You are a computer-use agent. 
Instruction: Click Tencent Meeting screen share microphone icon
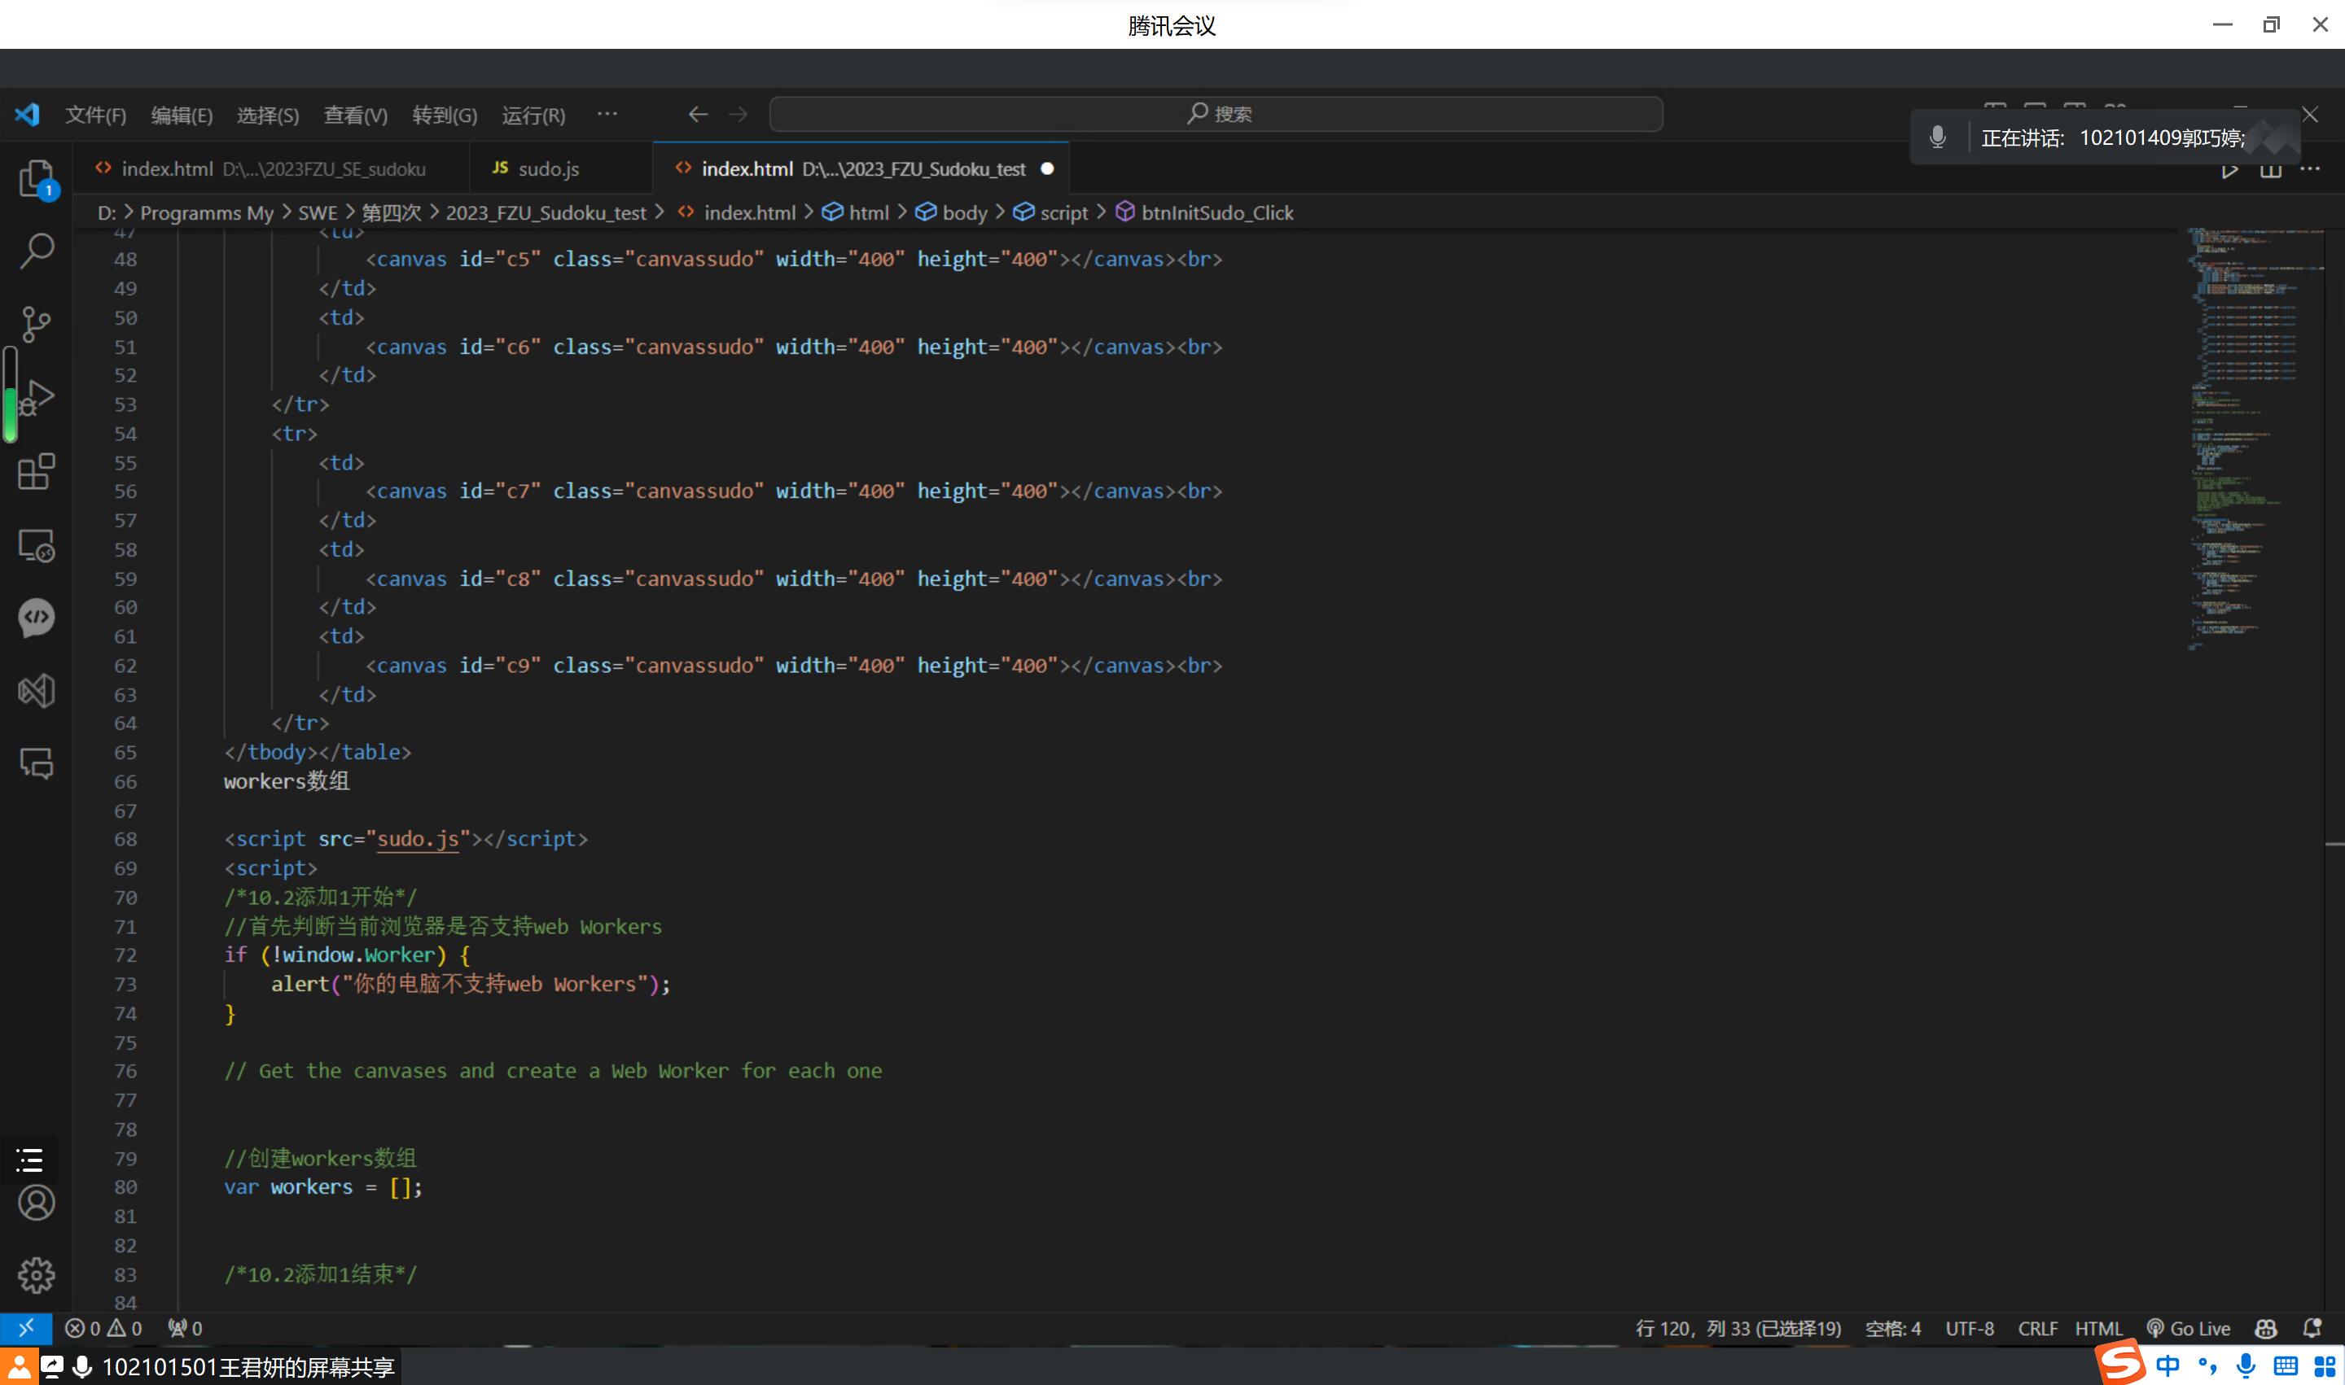point(82,1367)
